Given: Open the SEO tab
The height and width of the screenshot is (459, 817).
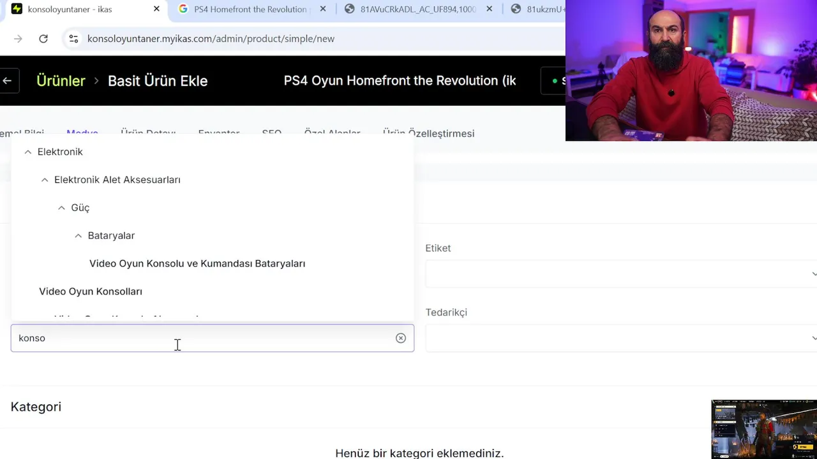Looking at the screenshot, I should (x=271, y=133).
